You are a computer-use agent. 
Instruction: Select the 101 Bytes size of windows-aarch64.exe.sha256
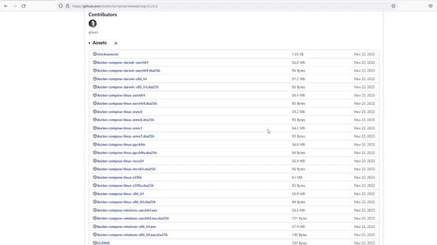click(299, 218)
